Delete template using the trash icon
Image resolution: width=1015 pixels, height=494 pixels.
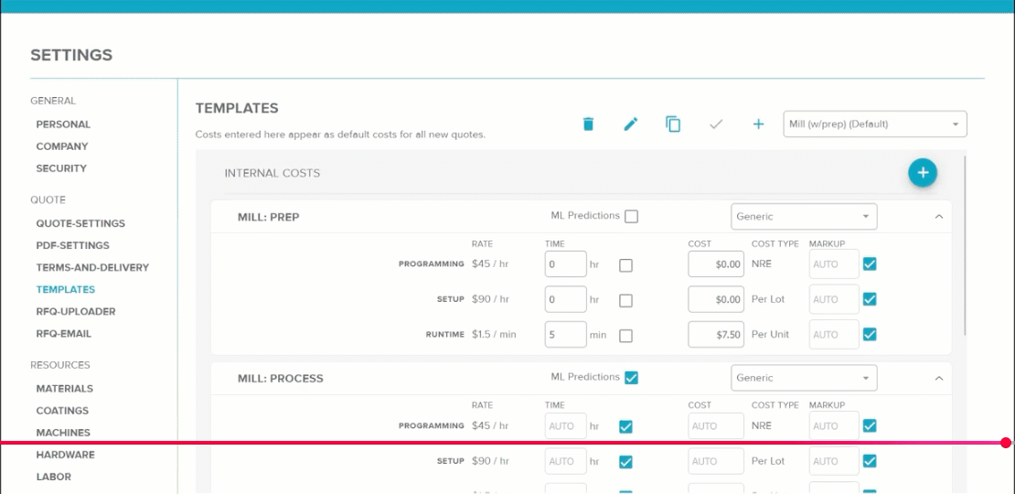[x=588, y=123]
